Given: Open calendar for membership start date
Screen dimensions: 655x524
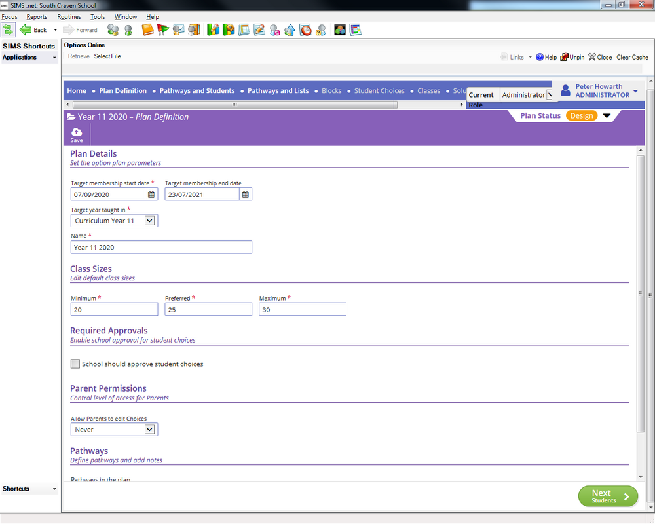Looking at the screenshot, I should pos(151,195).
